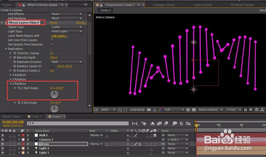266x157 pixels.
Task: Open the Replicate Direction Both dropdown
Action: [66, 62]
